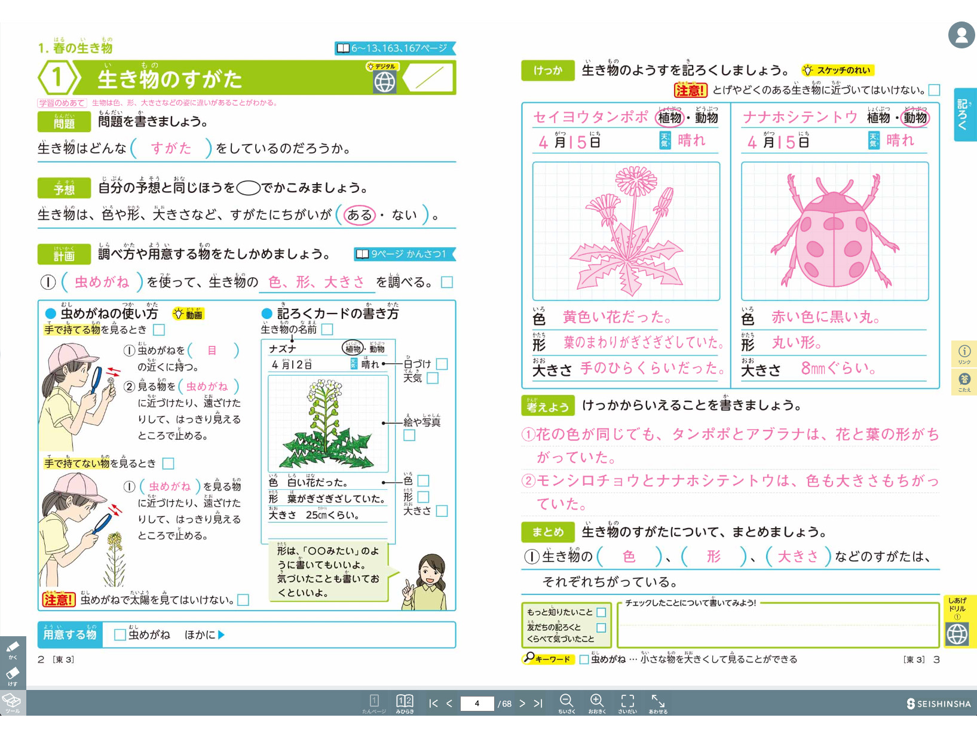Viewport: 977px width, 733px height.
Task: Switch to みひらき two-page spread view
Action: [x=405, y=703]
